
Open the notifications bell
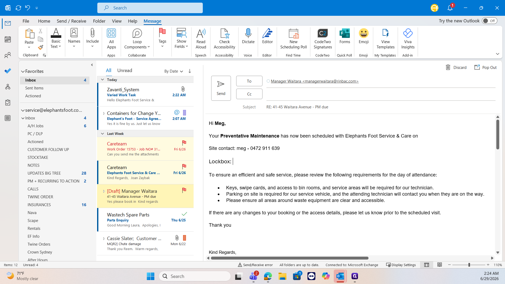pos(450,8)
